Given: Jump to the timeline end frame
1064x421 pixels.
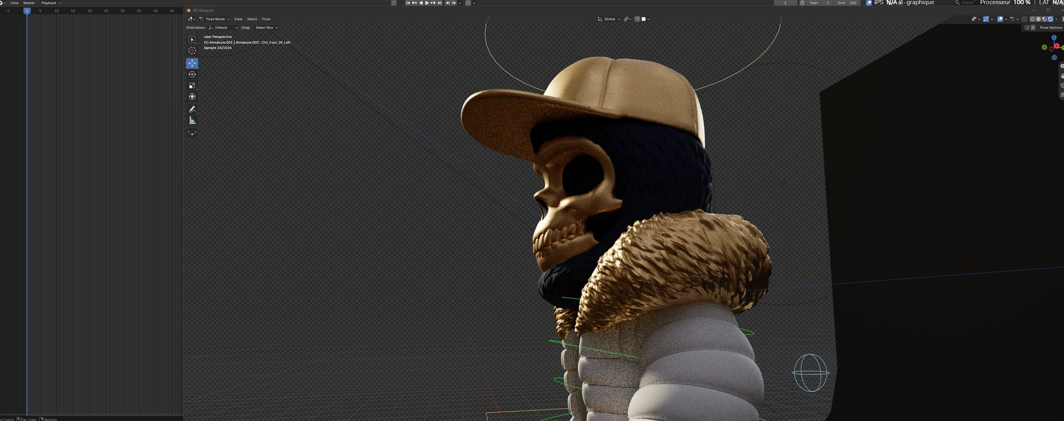Looking at the screenshot, I should (439, 3).
